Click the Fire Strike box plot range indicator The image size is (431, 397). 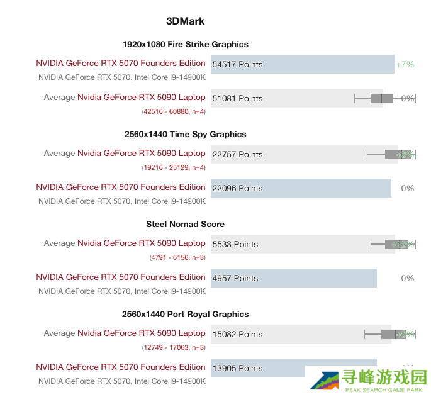[x=385, y=98]
